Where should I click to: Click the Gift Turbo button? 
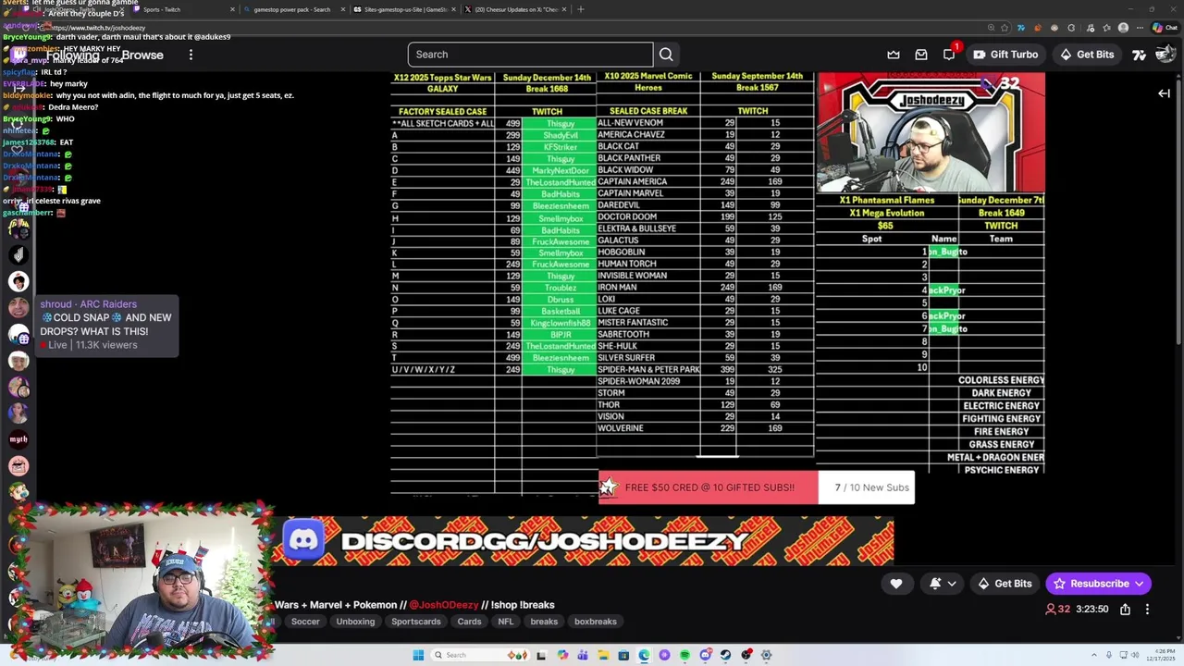pyautogui.click(x=1005, y=55)
